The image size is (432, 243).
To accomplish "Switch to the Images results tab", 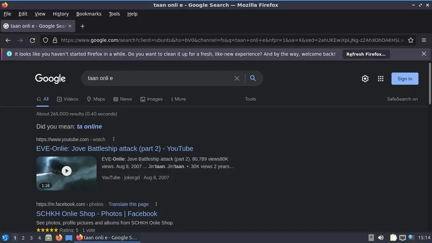I will click(x=152, y=99).
